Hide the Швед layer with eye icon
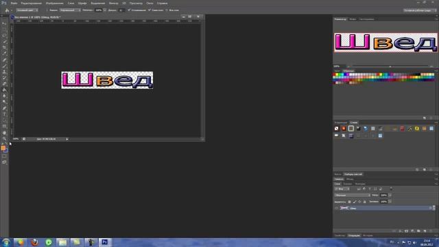This screenshot has width=439, height=247. [x=336, y=208]
